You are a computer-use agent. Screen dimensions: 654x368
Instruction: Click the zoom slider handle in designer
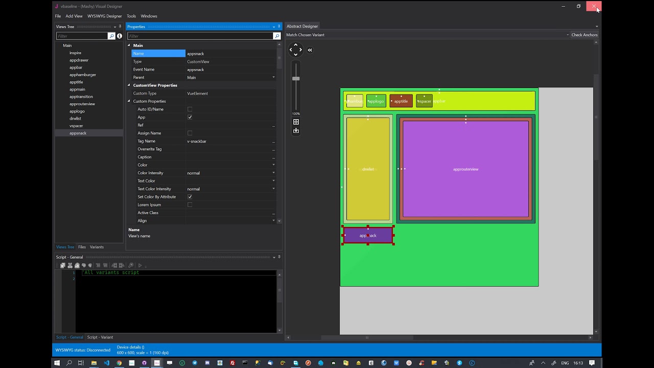tap(296, 79)
